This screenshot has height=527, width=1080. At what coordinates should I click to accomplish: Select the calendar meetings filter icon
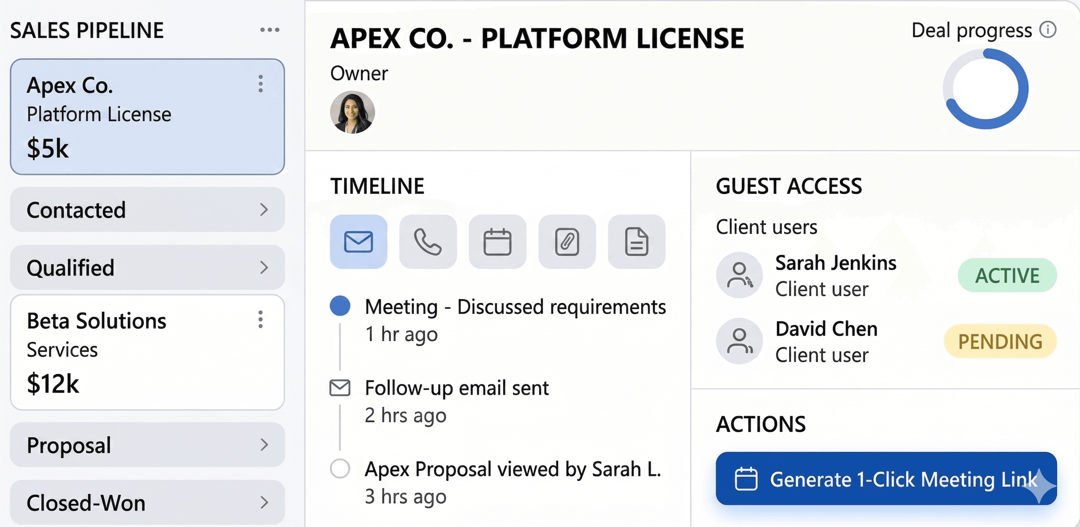coord(497,242)
